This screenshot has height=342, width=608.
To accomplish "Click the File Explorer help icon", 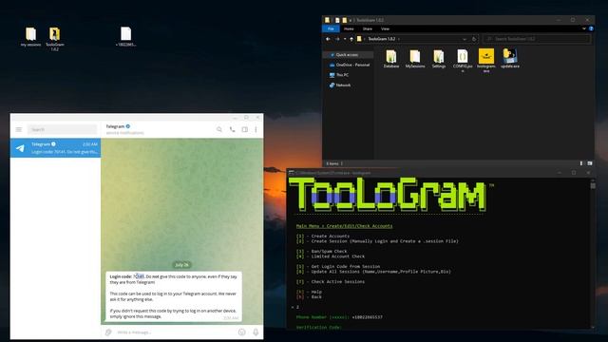I will [591, 28].
